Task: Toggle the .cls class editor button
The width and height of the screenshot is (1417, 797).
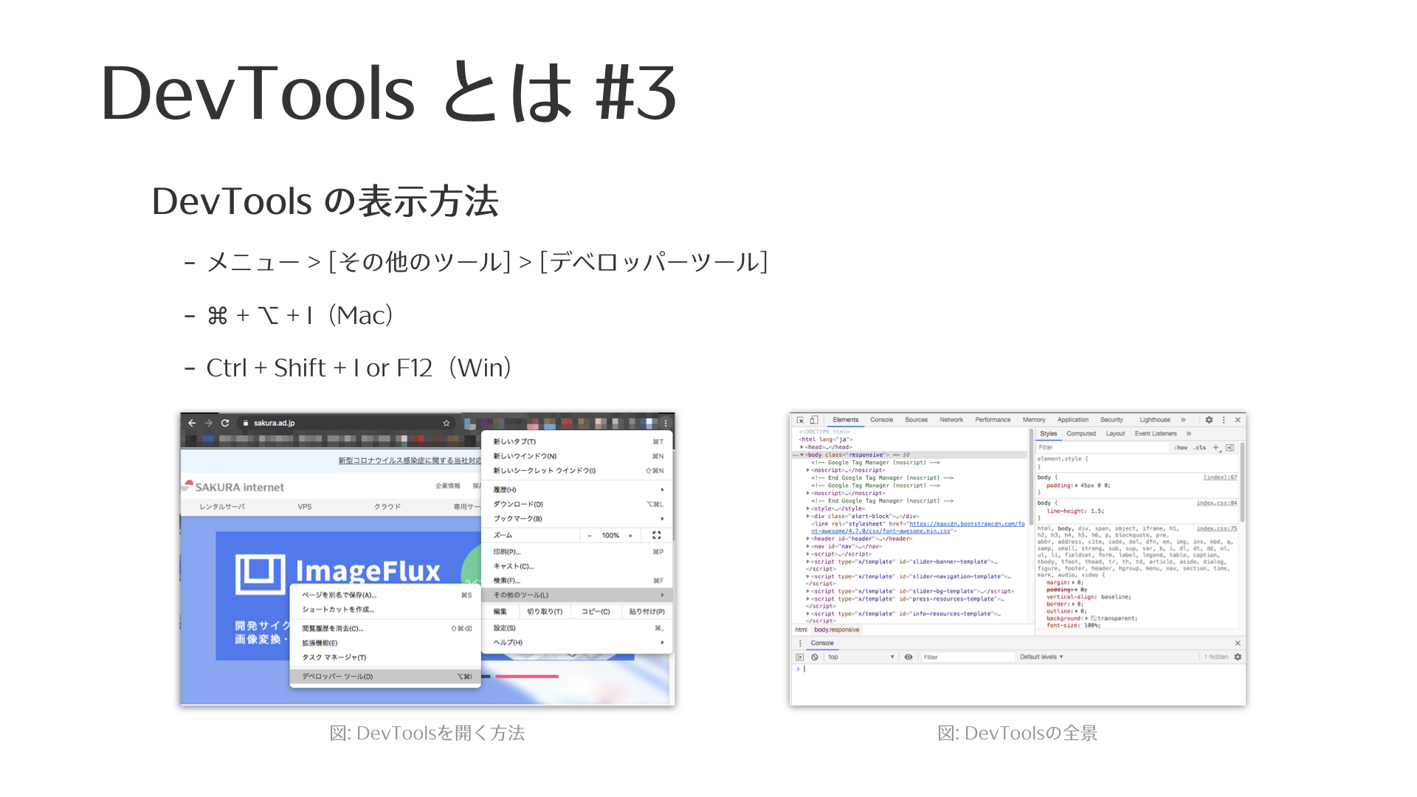Action: (x=1200, y=447)
